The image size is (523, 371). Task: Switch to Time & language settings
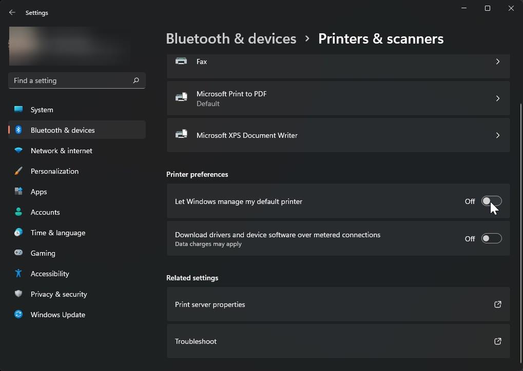point(18,233)
